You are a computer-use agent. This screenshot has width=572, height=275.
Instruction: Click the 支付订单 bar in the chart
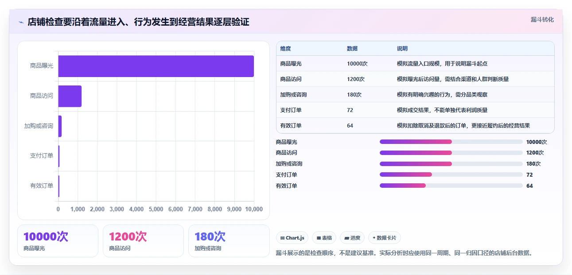[59, 156]
